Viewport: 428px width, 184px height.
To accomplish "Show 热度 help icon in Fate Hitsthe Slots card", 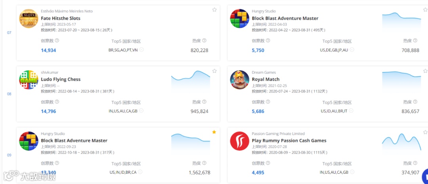I will pyautogui.click(x=204, y=41).
